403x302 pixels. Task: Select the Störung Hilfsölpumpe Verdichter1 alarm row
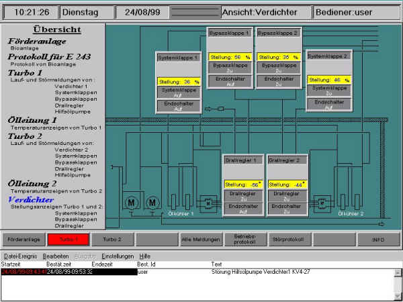(x=197, y=272)
